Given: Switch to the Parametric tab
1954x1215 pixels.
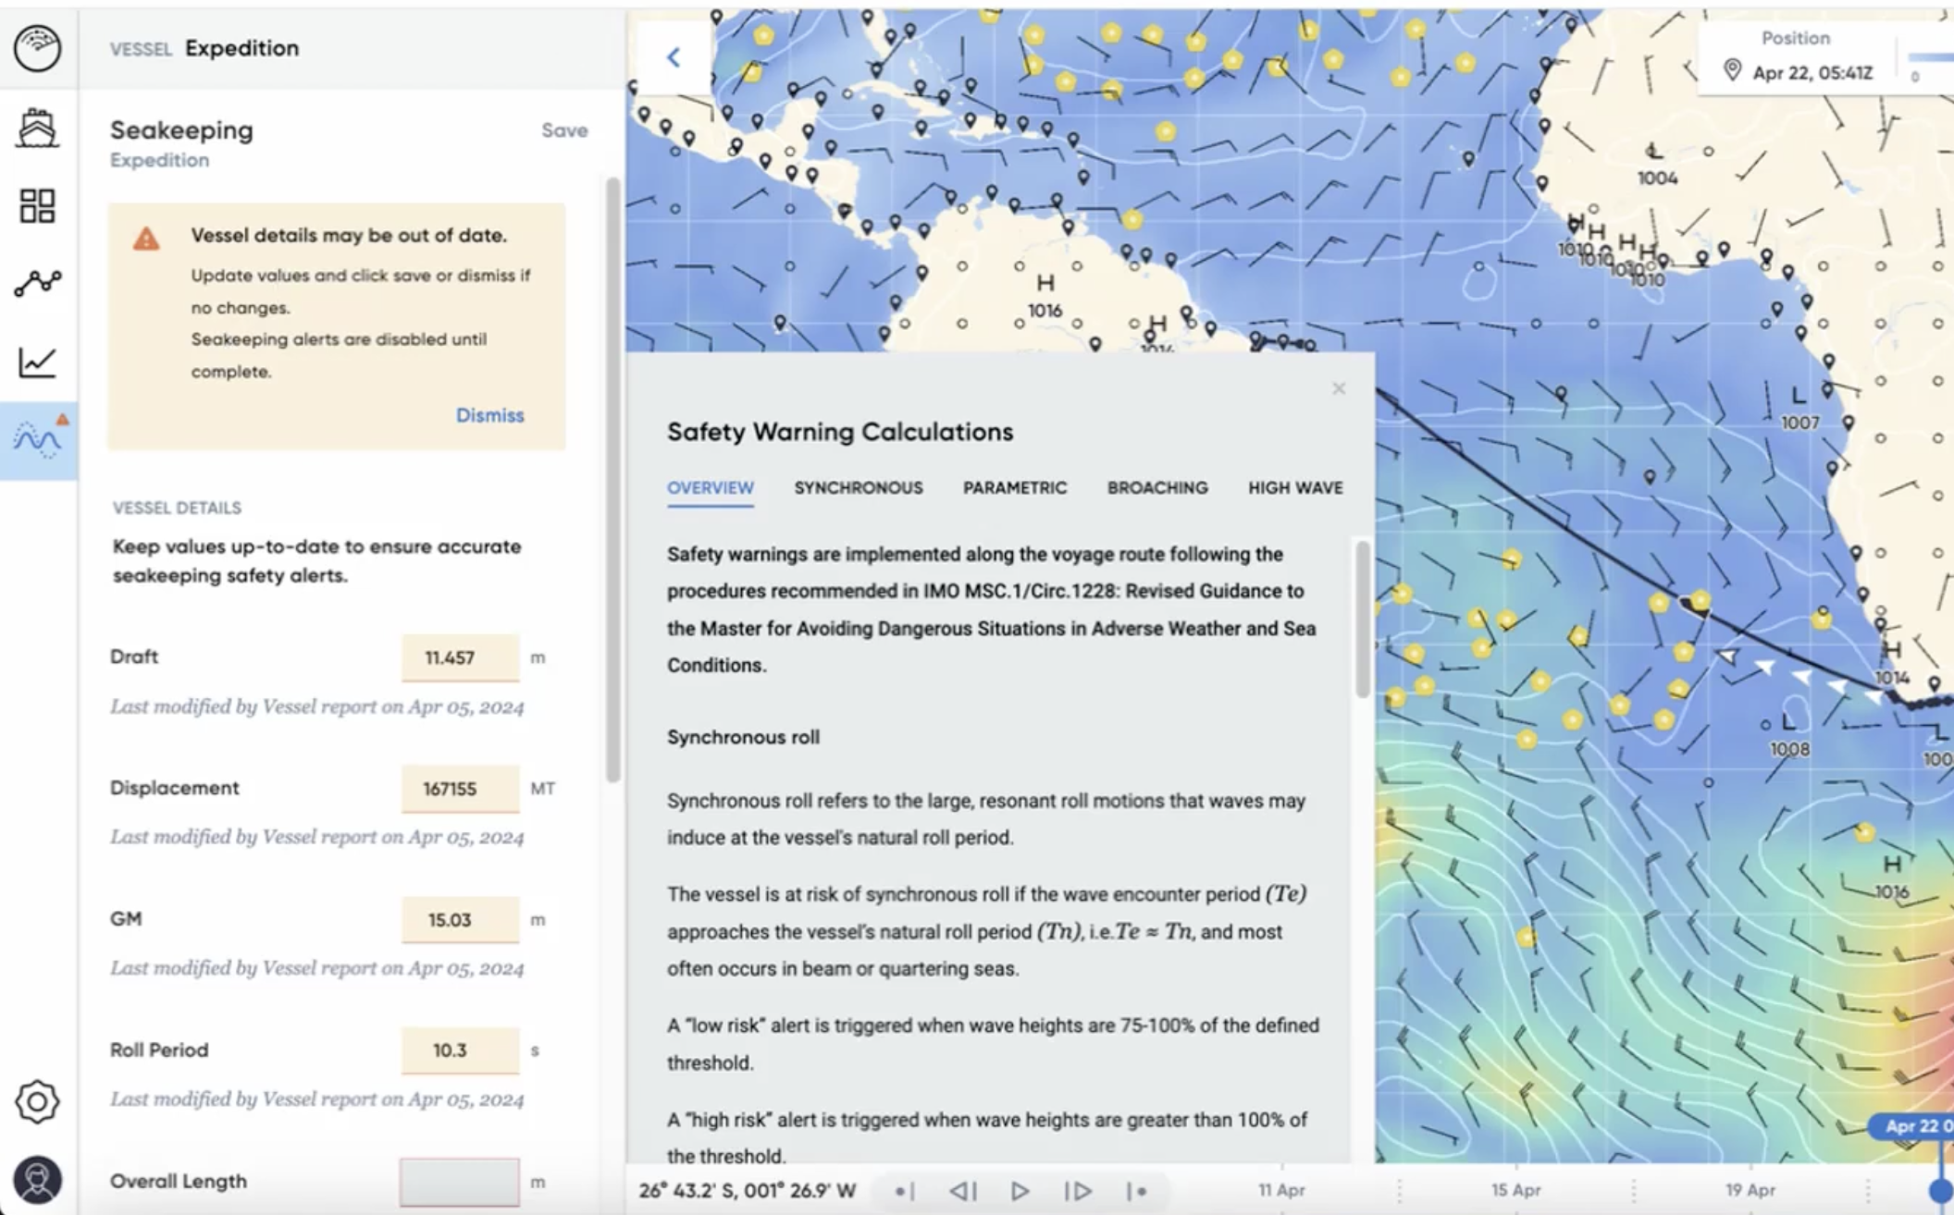Looking at the screenshot, I should point(1015,487).
